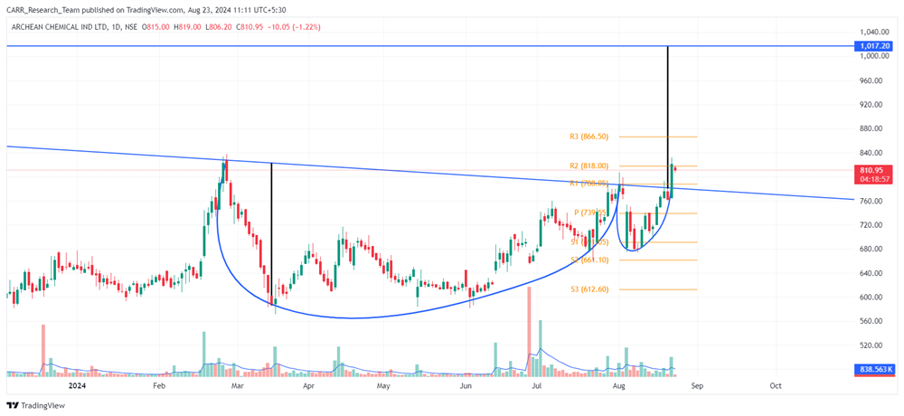Click the Jul label on time axis
Screen dimensions: 904x416
(x=537, y=384)
